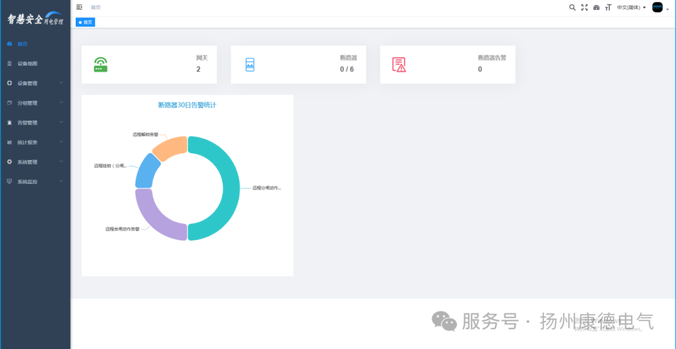Screen dimensions: 676x349
Task: Toggle fullscreen mode from the top bar
Action: (585, 8)
